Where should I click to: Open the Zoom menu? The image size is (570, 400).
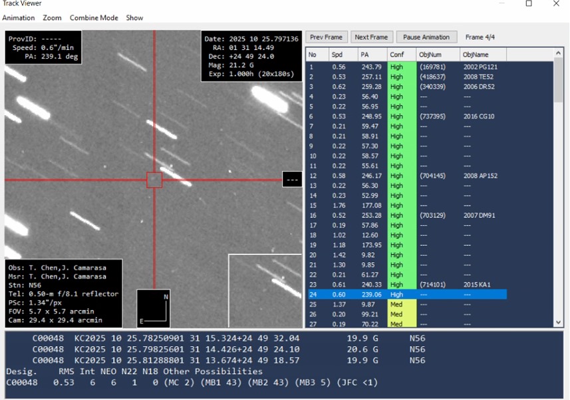pyautogui.click(x=52, y=18)
